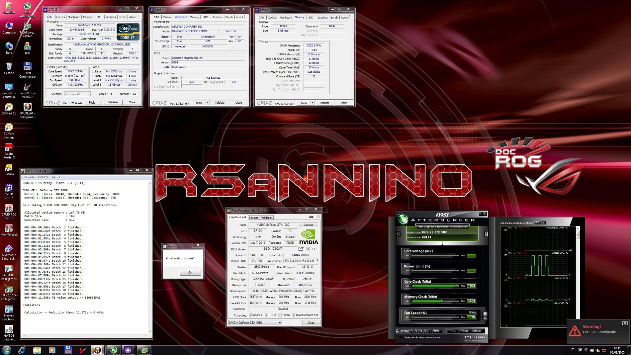Launch 3DMark 11 from the desktop

coord(9,109)
